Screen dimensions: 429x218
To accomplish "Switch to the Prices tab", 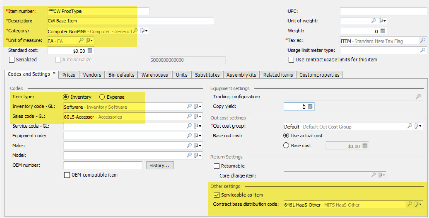I will pos(69,75).
